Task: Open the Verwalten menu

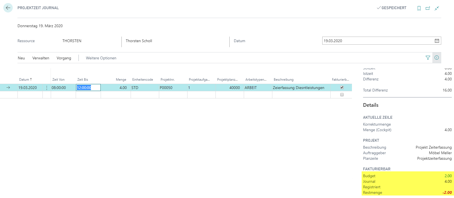Action: (41, 58)
